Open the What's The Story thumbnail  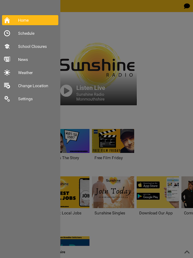75,141
